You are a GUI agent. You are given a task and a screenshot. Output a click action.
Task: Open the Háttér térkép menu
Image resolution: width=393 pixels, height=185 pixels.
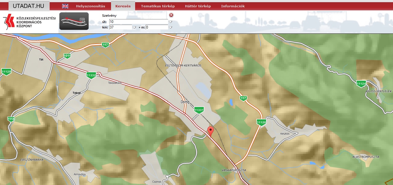pyautogui.click(x=198, y=6)
